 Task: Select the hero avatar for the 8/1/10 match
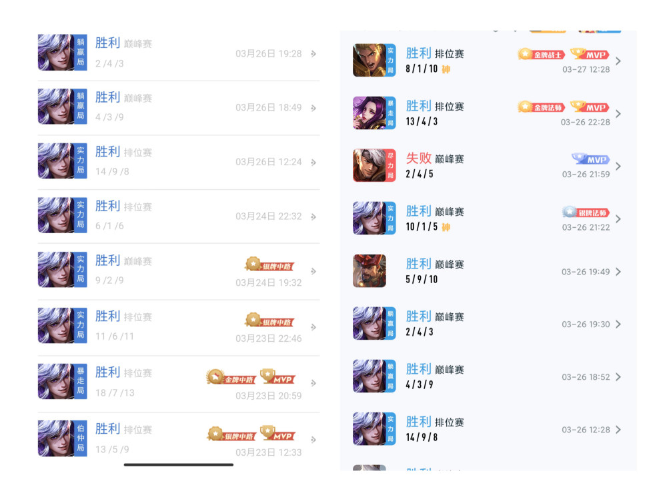click(x=370, y=61)
